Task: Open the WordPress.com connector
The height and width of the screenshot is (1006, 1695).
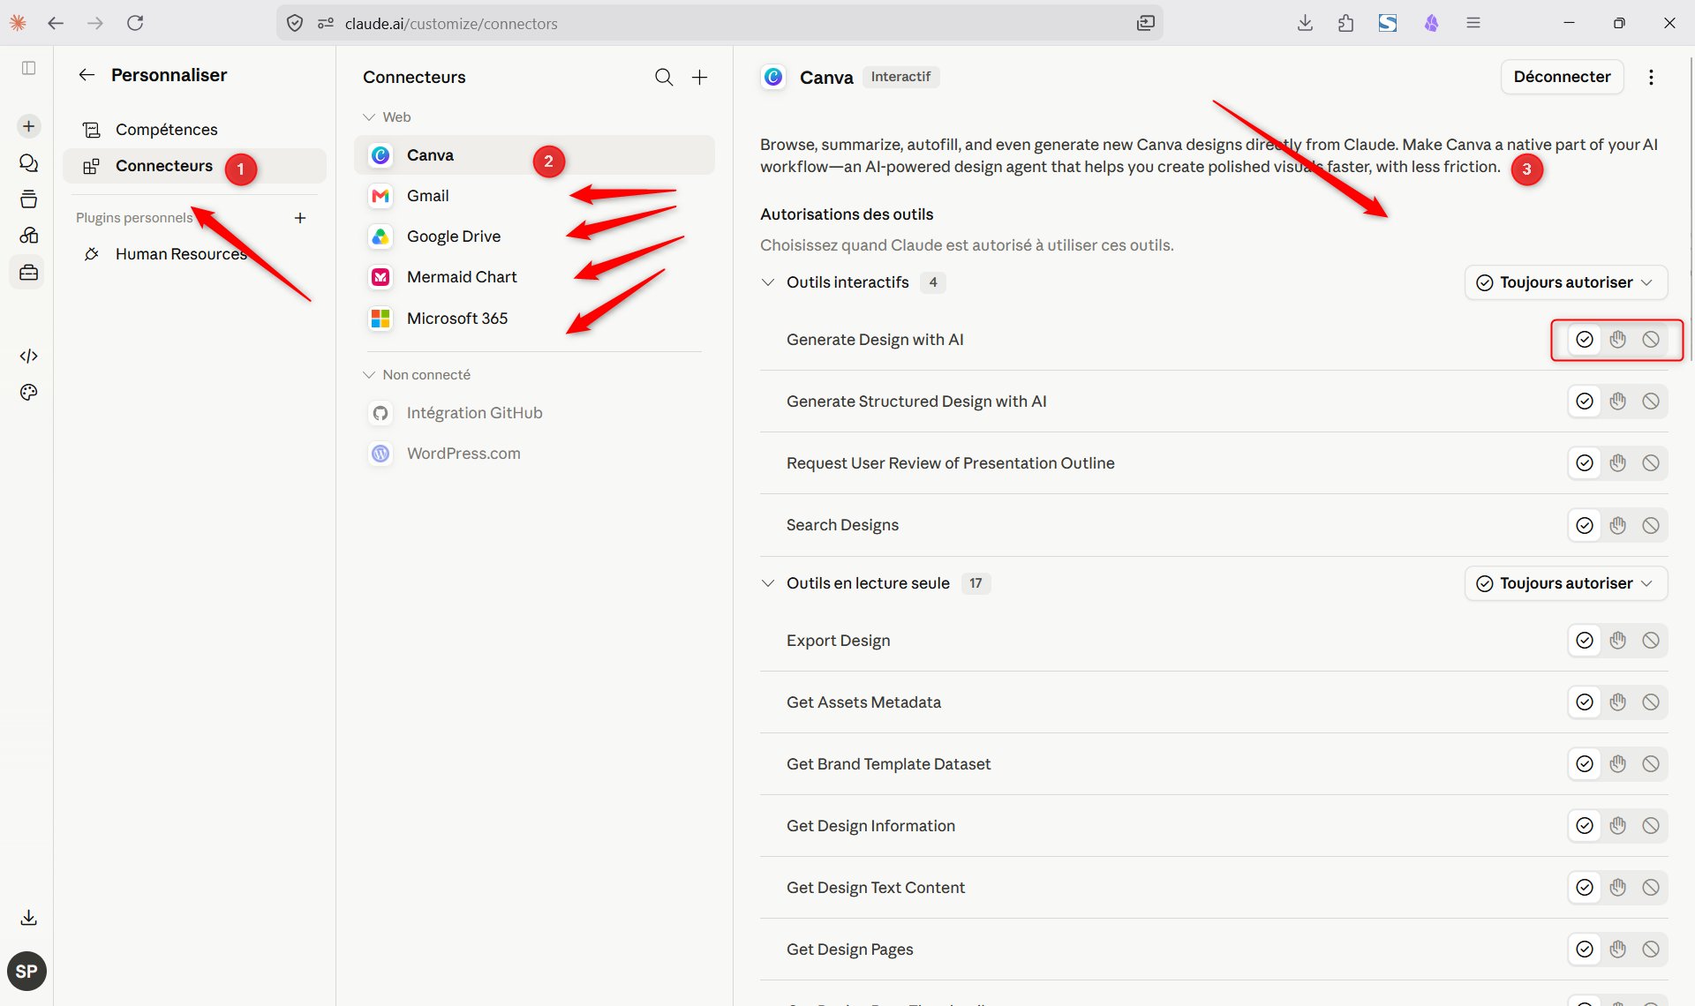Action: tap(534, 454)
